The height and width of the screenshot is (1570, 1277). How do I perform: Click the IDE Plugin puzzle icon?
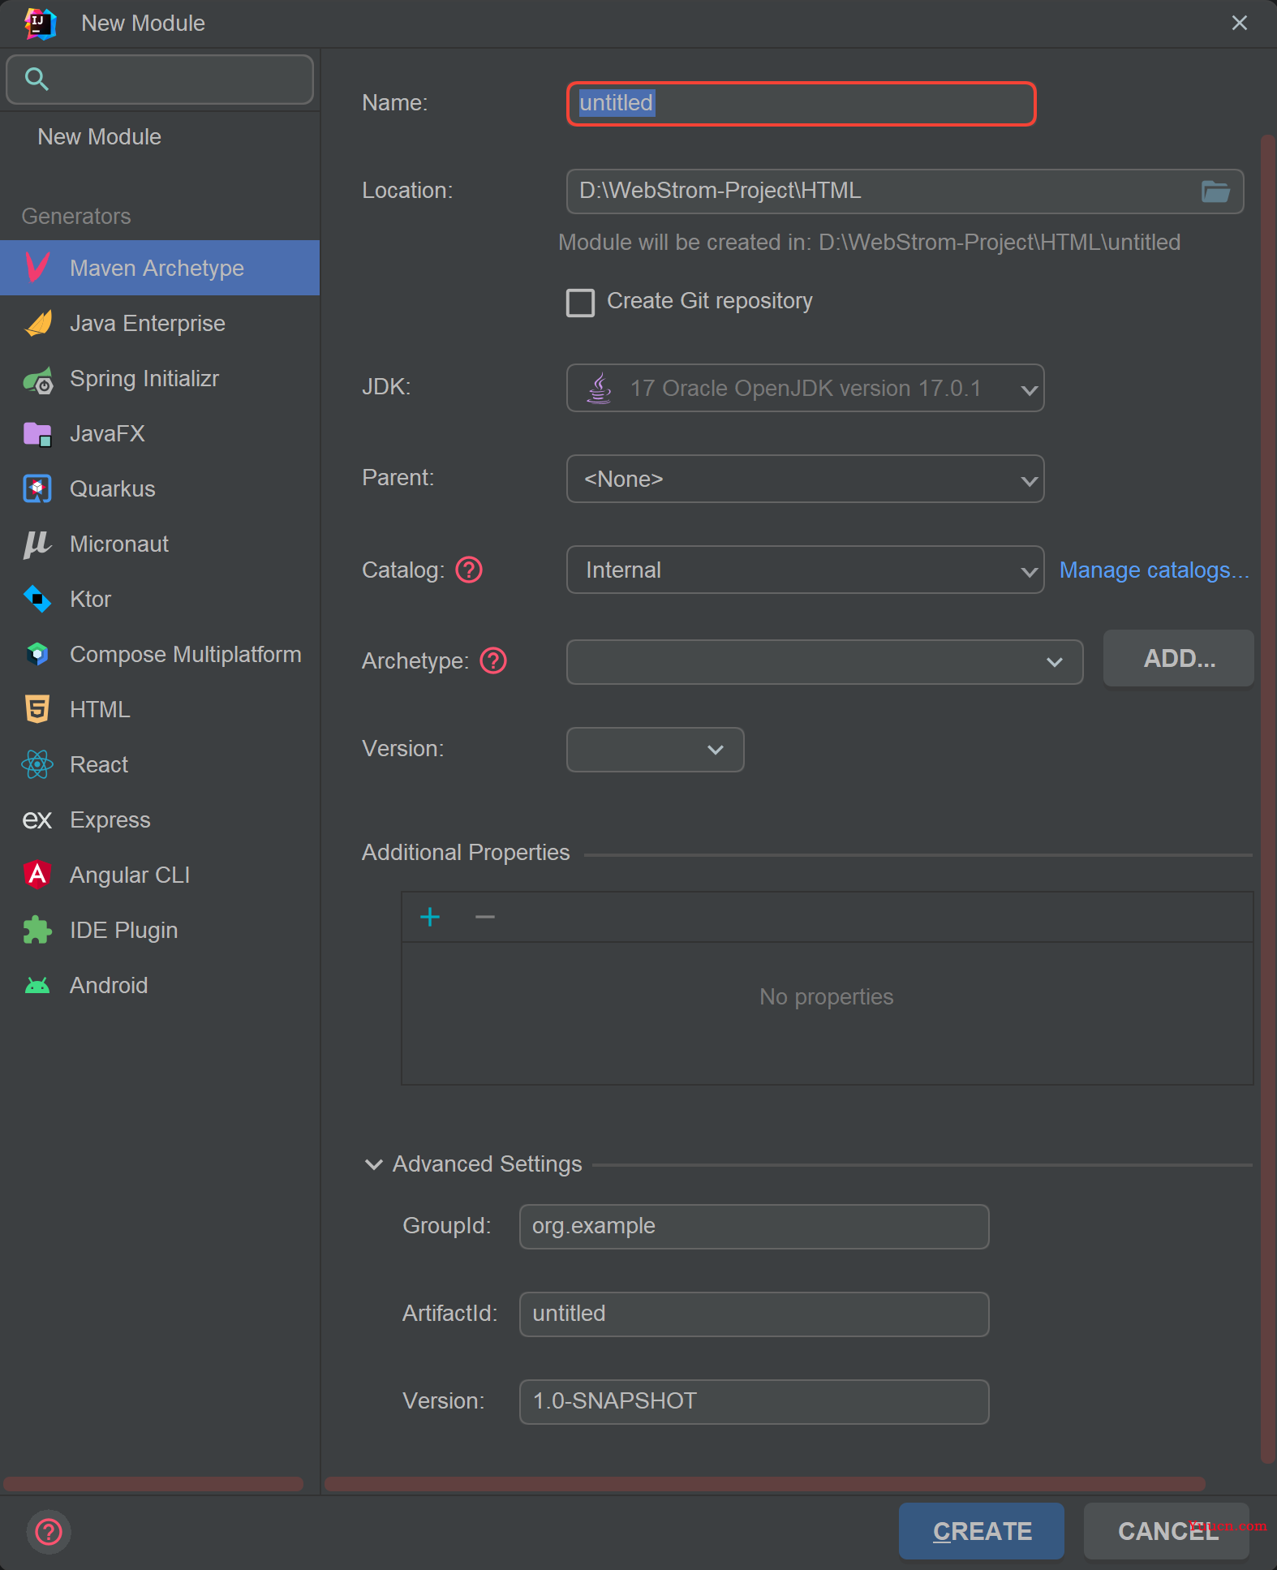pos(37,930)
